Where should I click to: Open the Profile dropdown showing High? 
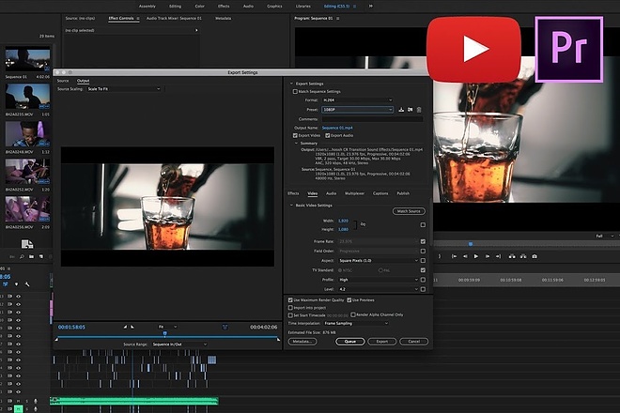tap(379, 280)
